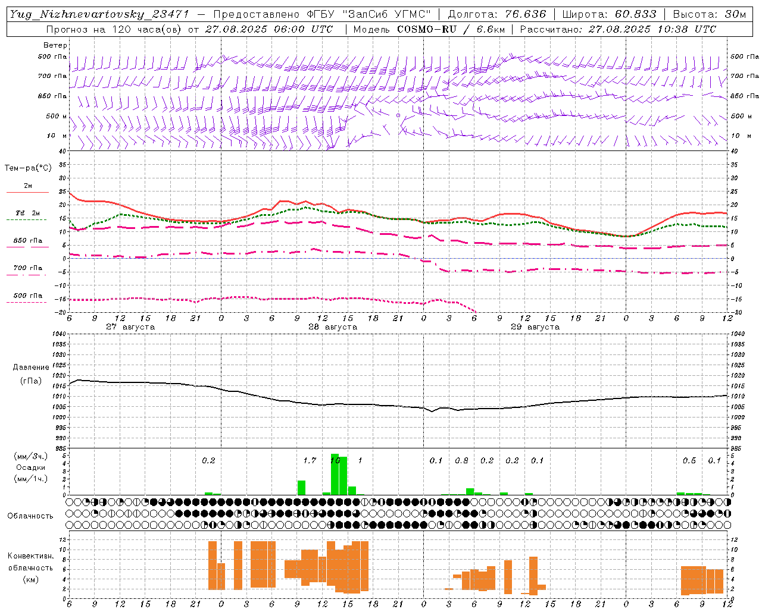Click pink dotted line under 500 гПа legend
This screenshot has height=609, width=762.
27,303
